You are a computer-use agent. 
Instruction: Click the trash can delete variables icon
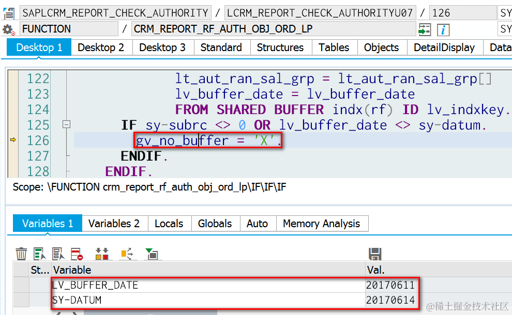tap(21, 254)
